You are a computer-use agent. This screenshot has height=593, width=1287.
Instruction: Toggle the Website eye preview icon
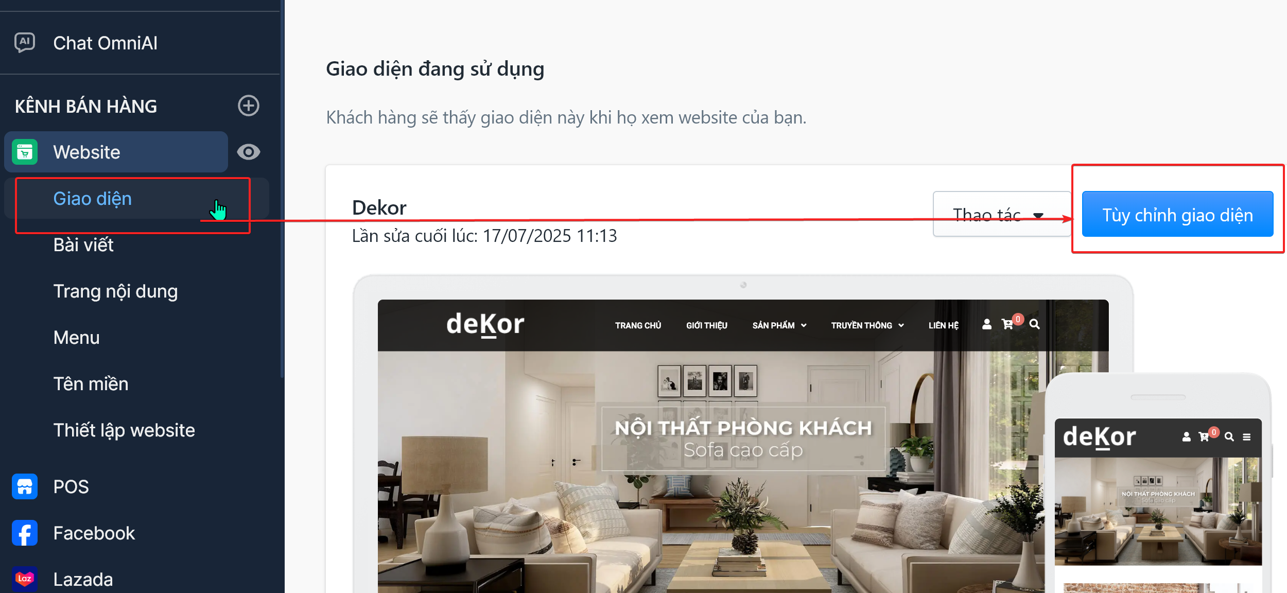click(249, 152)
